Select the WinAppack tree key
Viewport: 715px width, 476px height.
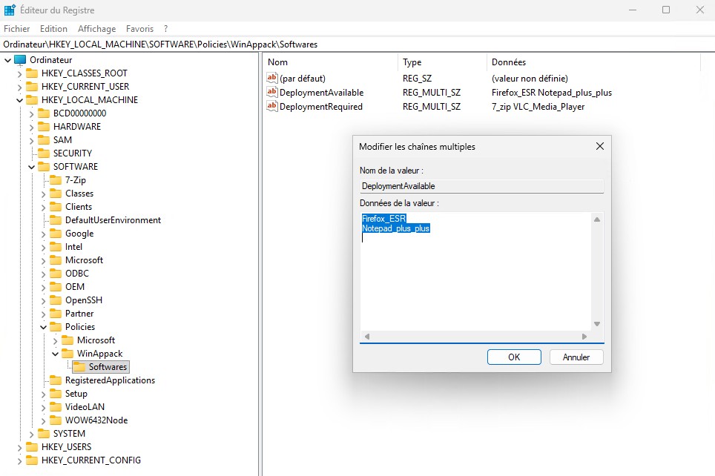[x=99, y=354]
